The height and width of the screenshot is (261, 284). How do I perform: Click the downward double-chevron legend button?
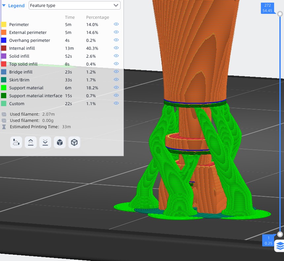tap(45, 142)
